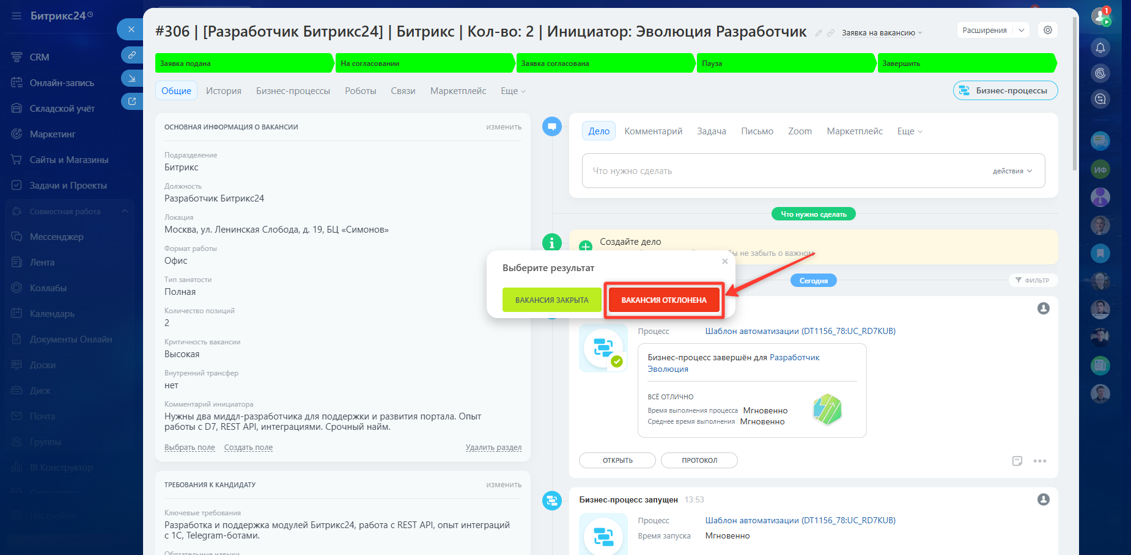Image resolution: width=1131 pixels, height=555 pixels.
Task: Edit the title with the pencil icon
Action: [x=819, y=33]
